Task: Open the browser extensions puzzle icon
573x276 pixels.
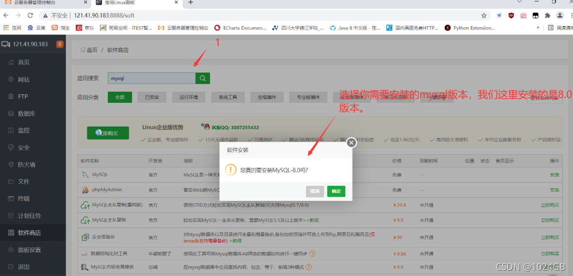Action: click(x=547, y=16)
